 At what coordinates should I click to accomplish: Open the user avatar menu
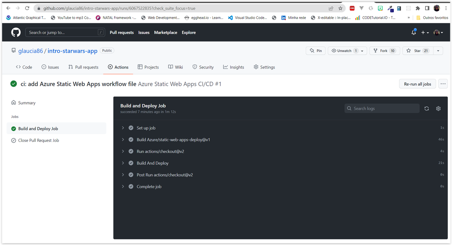[438, 32]
